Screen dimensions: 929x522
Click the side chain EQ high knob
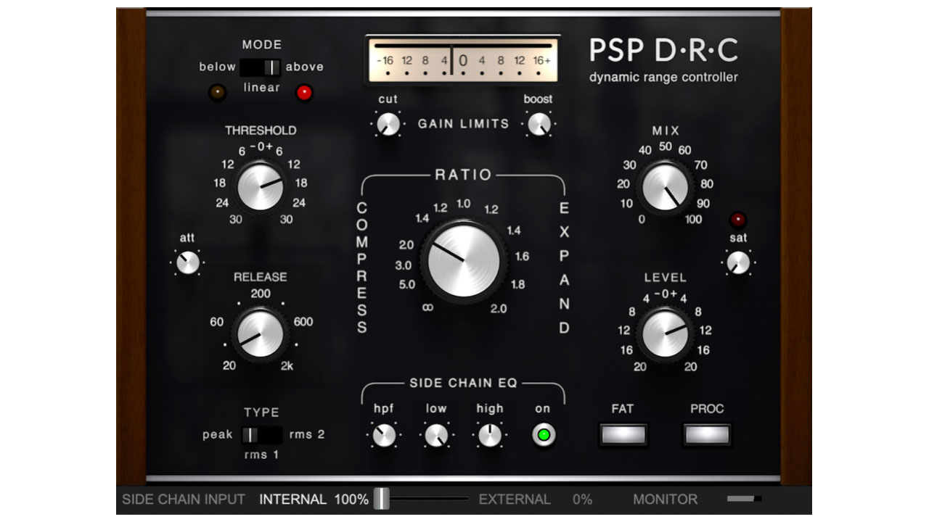490,435
